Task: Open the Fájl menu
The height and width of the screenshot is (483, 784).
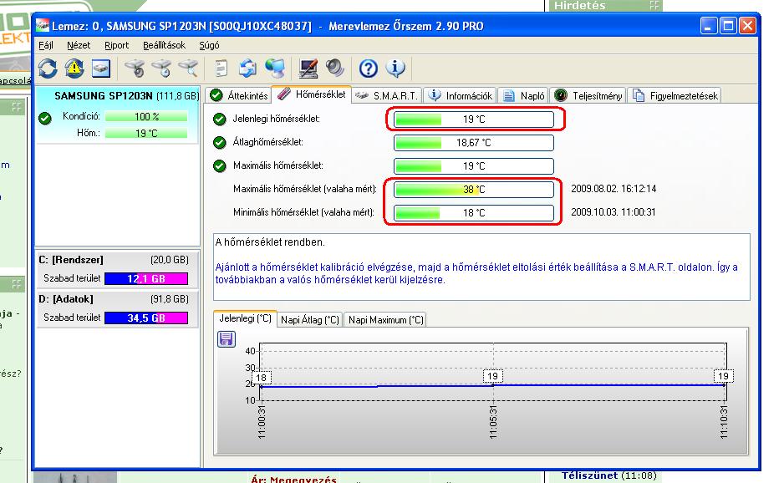Action: click(46, 45)
